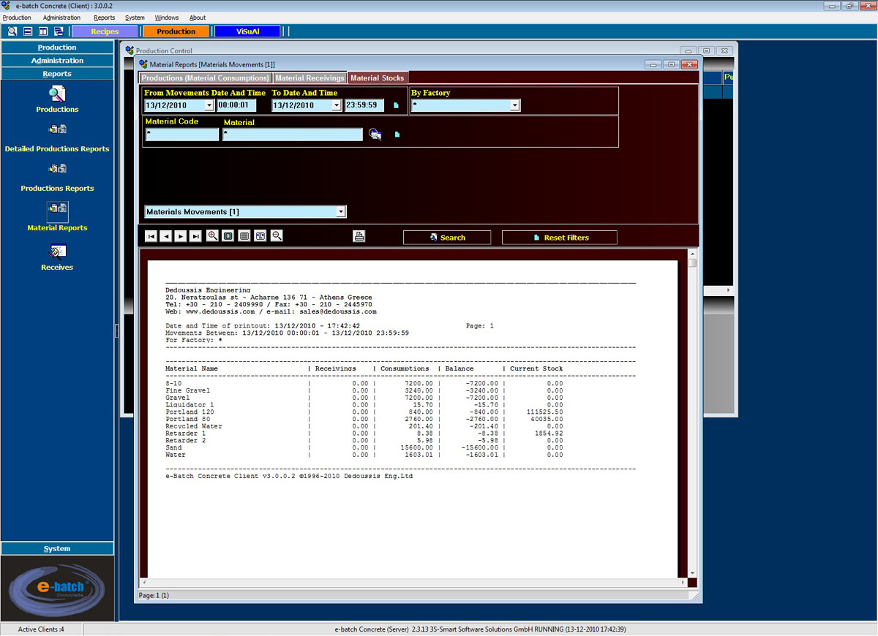878x636 pixels.
Task: Click the ViSuAl toolbar button
Action: 247,31
